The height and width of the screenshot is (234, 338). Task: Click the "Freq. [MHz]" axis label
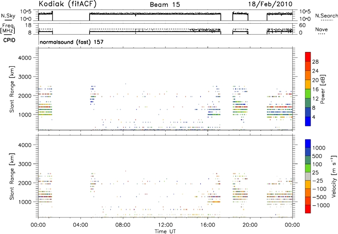coord(8,28)
